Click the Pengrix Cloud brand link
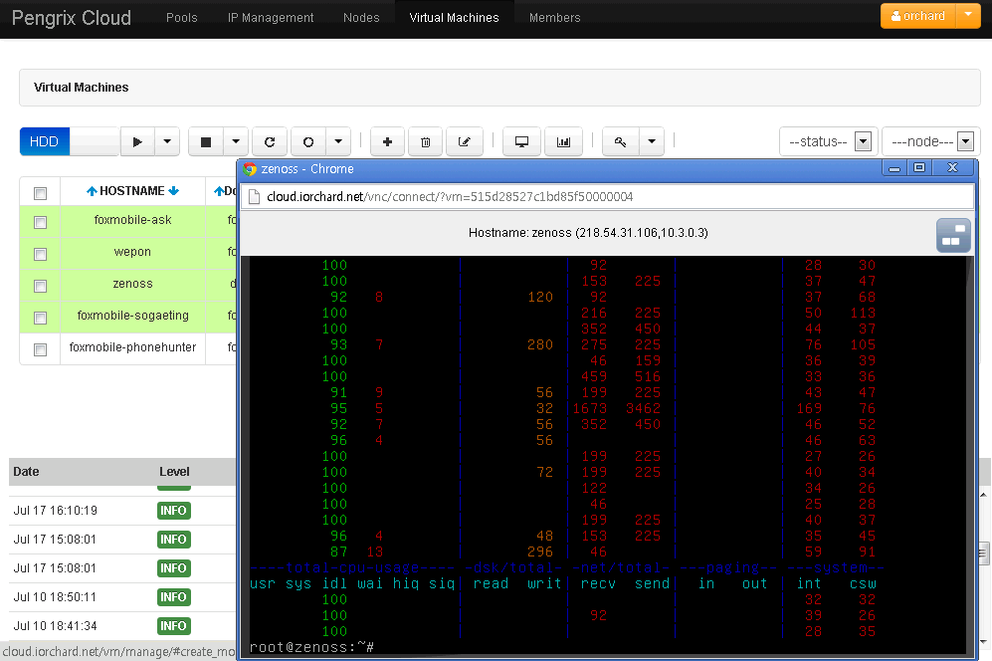Image resolution: width=992 pixels, height=661 pixels. pyautogui.click(x=72, y=18)
